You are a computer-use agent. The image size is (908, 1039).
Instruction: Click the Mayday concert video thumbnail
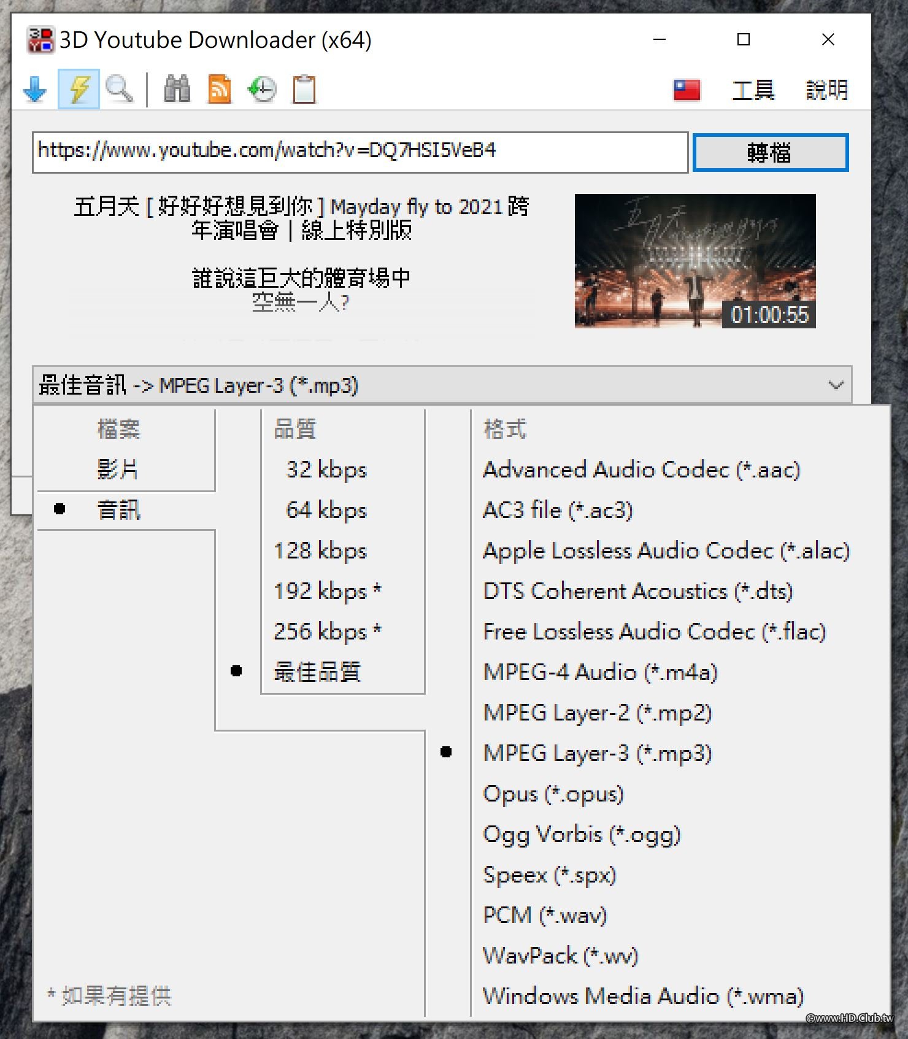click(x=695, y=261)
